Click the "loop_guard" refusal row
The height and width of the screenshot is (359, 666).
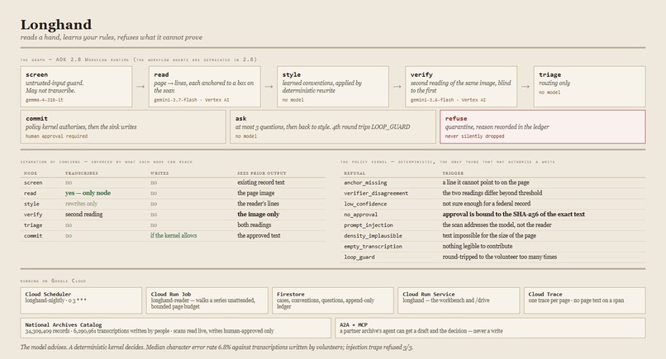point(492,257)
